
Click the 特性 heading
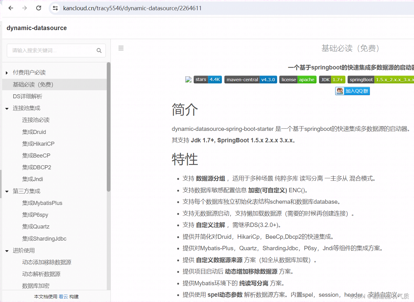(x=185, y=159)
